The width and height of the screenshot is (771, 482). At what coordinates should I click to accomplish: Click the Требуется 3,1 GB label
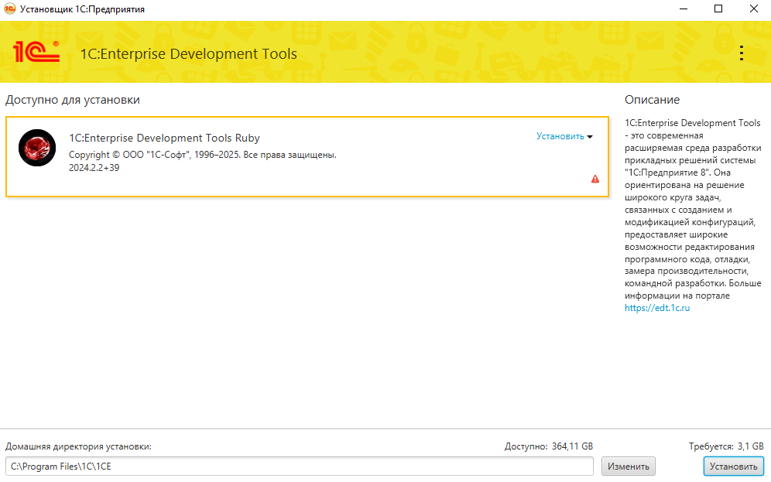725,446
